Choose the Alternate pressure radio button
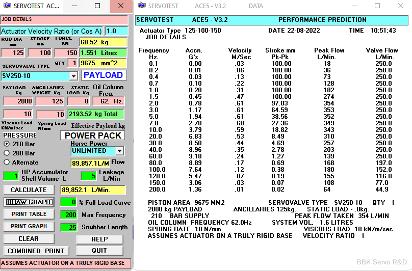The height and width of the screenshot is (271, 412). click(x=7, y=162)
